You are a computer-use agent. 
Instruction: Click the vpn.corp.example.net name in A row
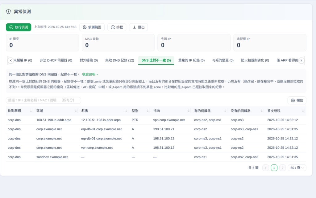pyautogui.click(x=97, y=148)
